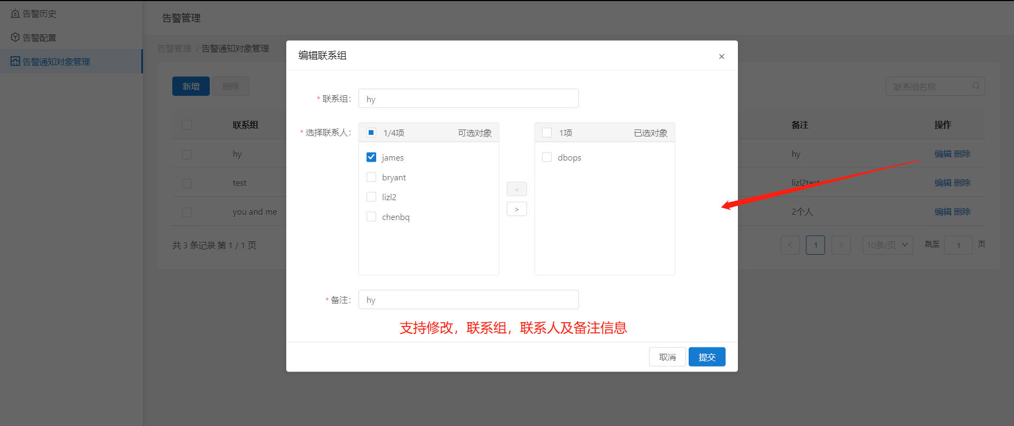Open the 10条/页 page size dropdown
The height and width of the screenshot is (426, 1014).
pos(888,245)
